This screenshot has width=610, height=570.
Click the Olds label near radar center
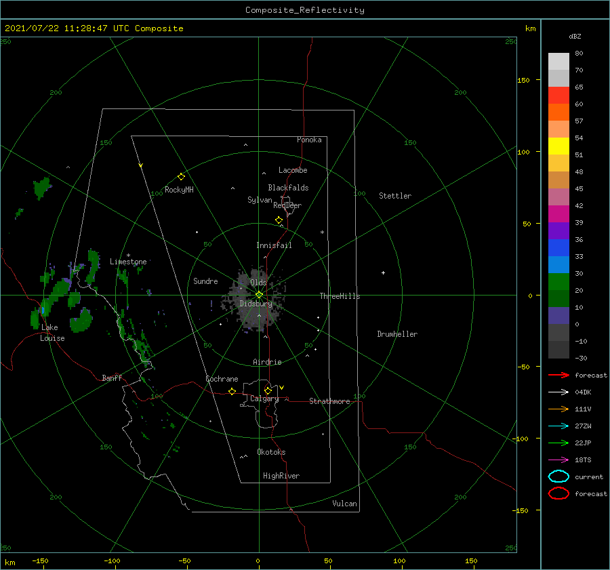pos(258,283)
